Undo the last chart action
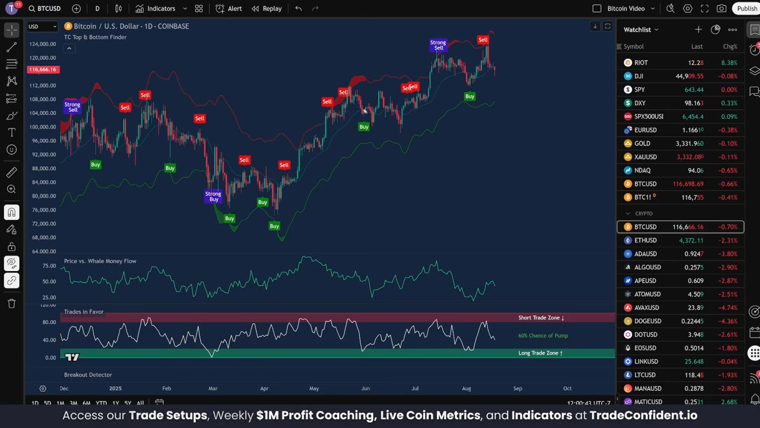This screenshot has height=428, width=760. coord(299,8)
